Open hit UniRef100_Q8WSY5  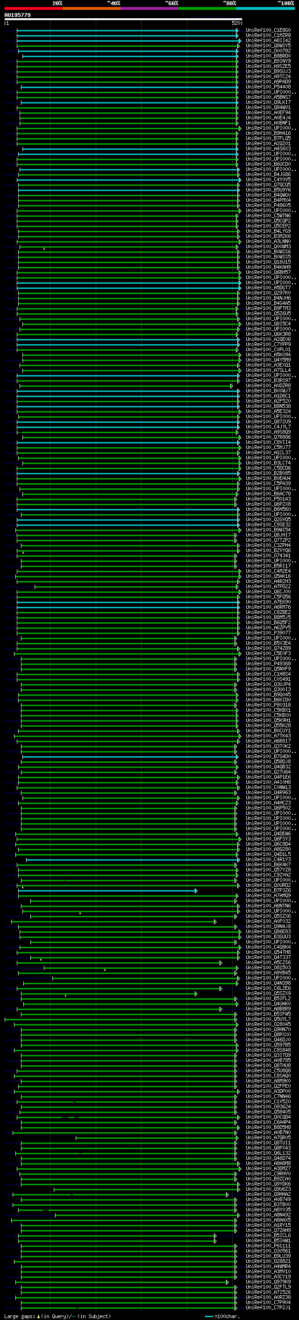(x=268, y=45)
